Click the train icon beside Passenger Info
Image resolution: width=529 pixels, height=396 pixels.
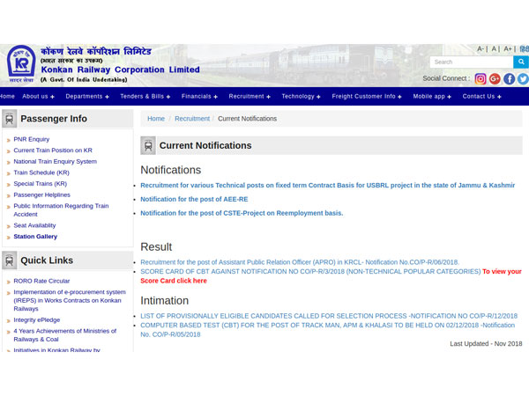(x=10, y=119)
